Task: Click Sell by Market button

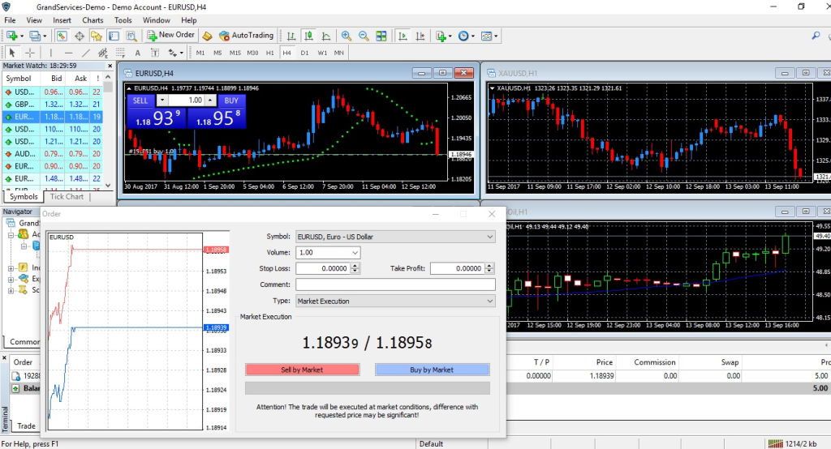Action: (x=302, y=370)
